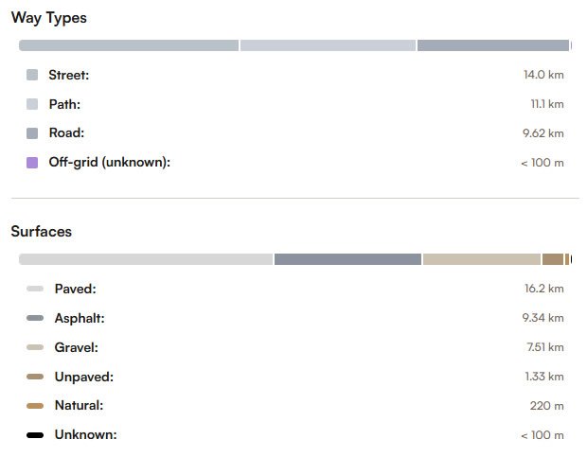Select the Asphalt segment in Surfaces bar
This screenshot has height=457, width=587.
pyautogui.click(x=347, y=259)
